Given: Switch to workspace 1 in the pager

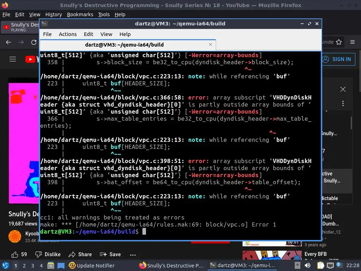Looking at the screenshot, I should (x=16, y=266).
